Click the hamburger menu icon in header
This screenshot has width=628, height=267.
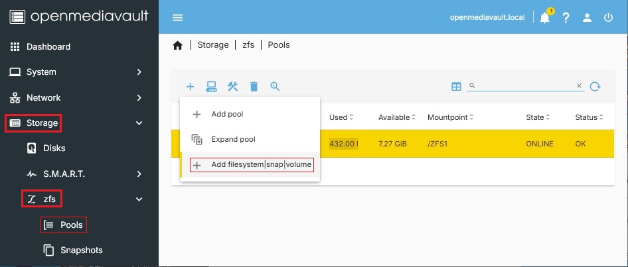pos(177,18)
